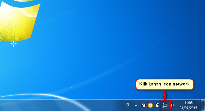205x111 pixels.
Task: Show hidden icons with the up arrow
Action: coord(136,105)
